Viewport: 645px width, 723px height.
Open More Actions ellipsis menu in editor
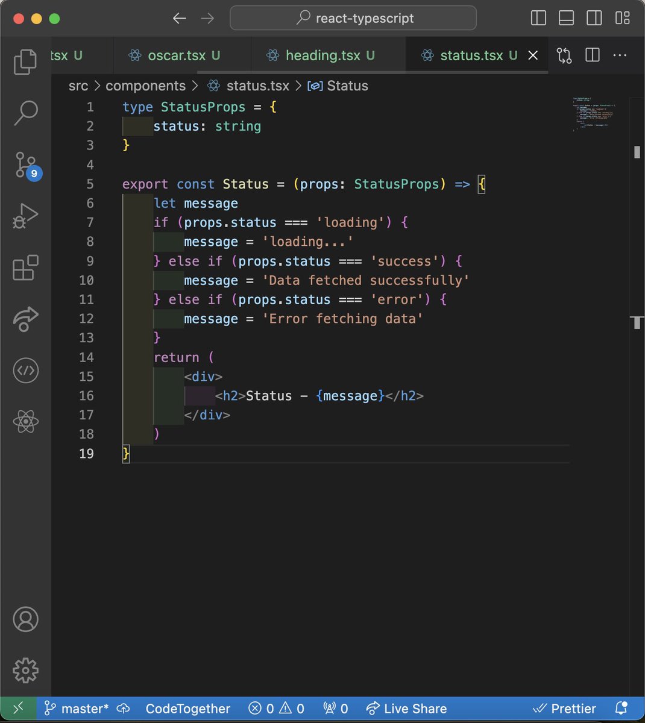point(620,55)
